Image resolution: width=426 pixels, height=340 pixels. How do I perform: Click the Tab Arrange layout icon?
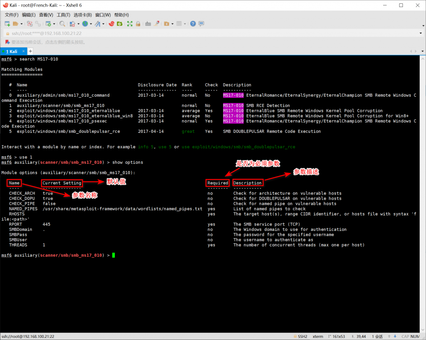pyautogui.click(x=179, y=24)
